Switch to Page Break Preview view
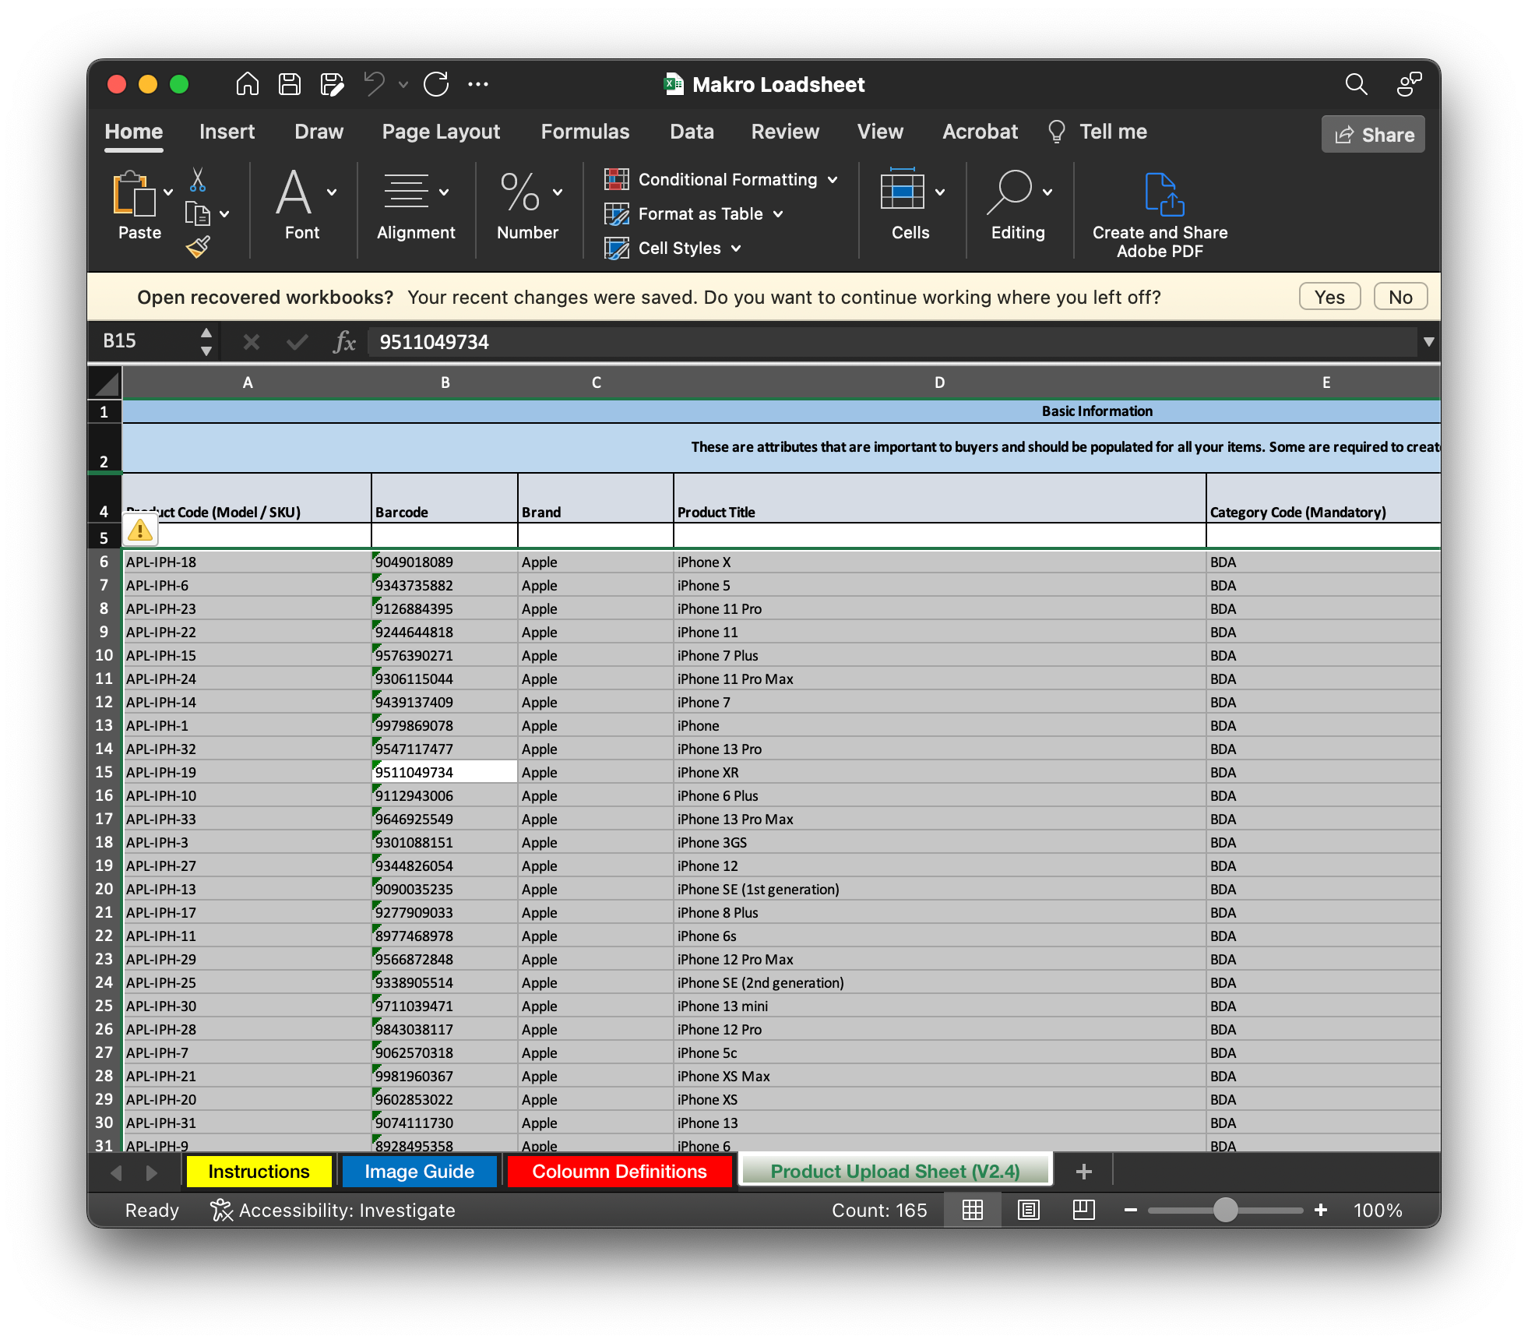Image resolution: width=1528 pixels, height=1343 pixels. (1083, 1210)
